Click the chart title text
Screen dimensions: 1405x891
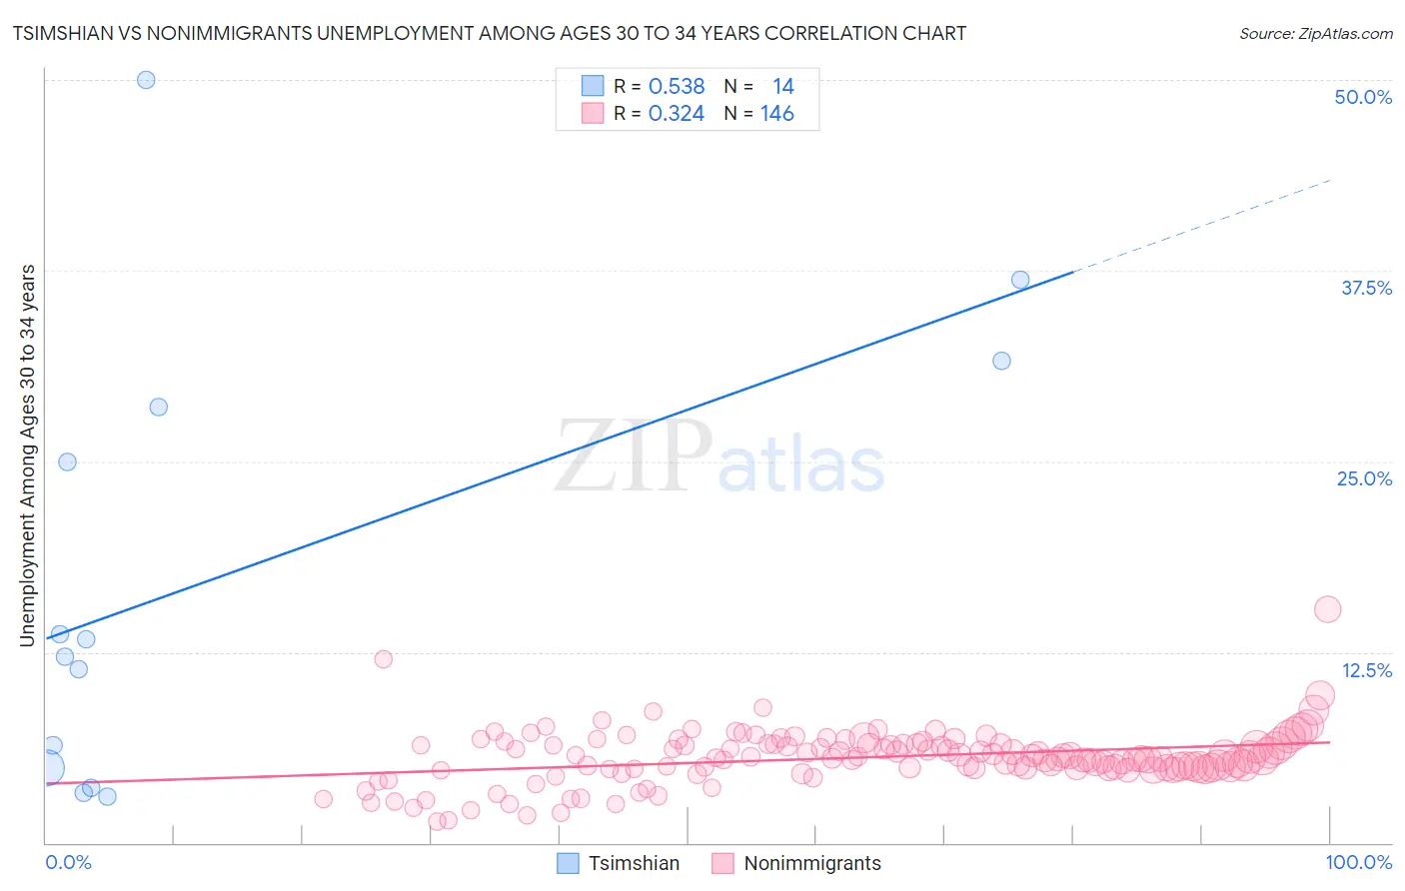489,33
